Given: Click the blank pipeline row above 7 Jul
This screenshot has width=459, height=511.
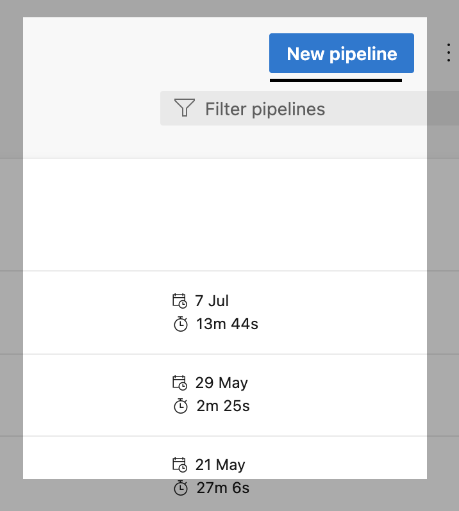Looking at the screenshot, I should (224, 215).
